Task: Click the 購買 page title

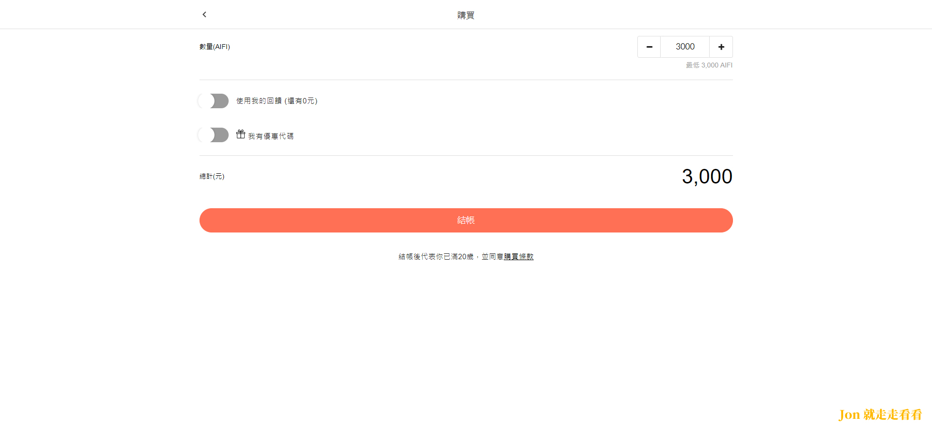Action: click(x=466, y=15)
